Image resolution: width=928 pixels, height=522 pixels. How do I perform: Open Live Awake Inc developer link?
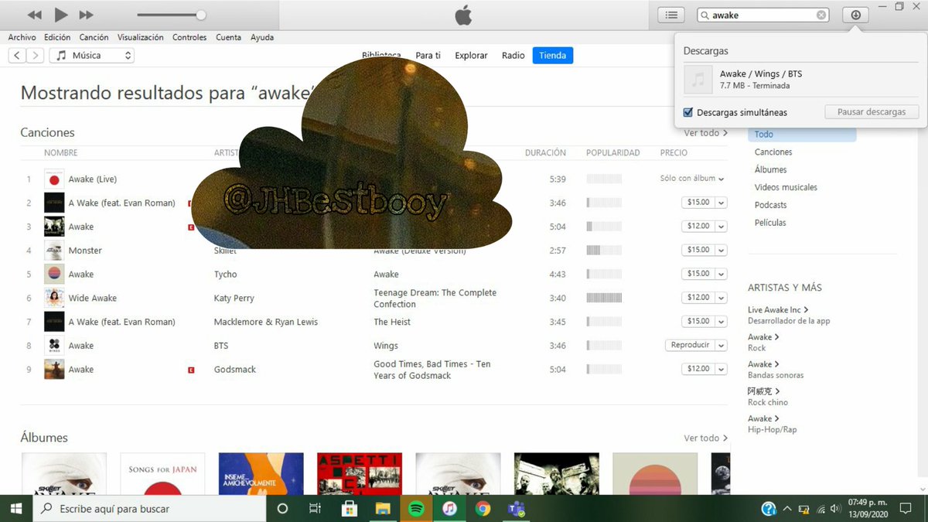pyautogui.click(x=778, y=310)
